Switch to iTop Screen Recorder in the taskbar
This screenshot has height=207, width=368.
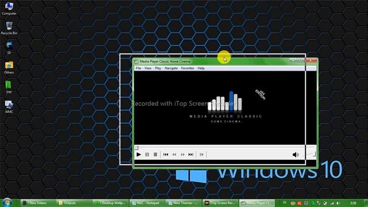click(221, 203)
